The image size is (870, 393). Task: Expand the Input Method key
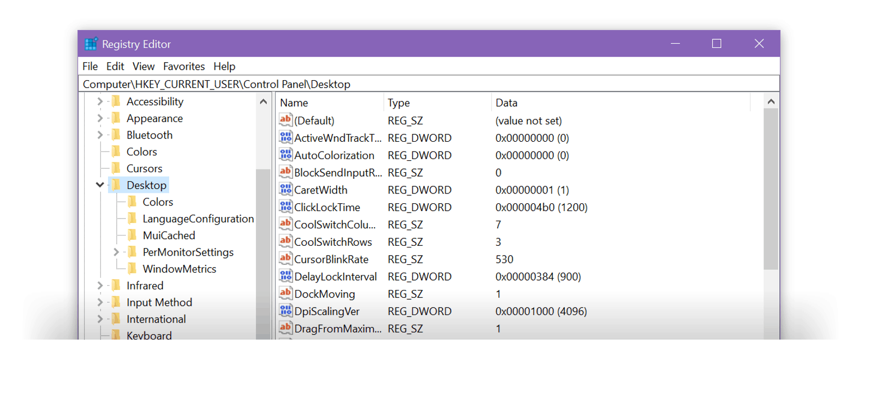coord(100,302)
